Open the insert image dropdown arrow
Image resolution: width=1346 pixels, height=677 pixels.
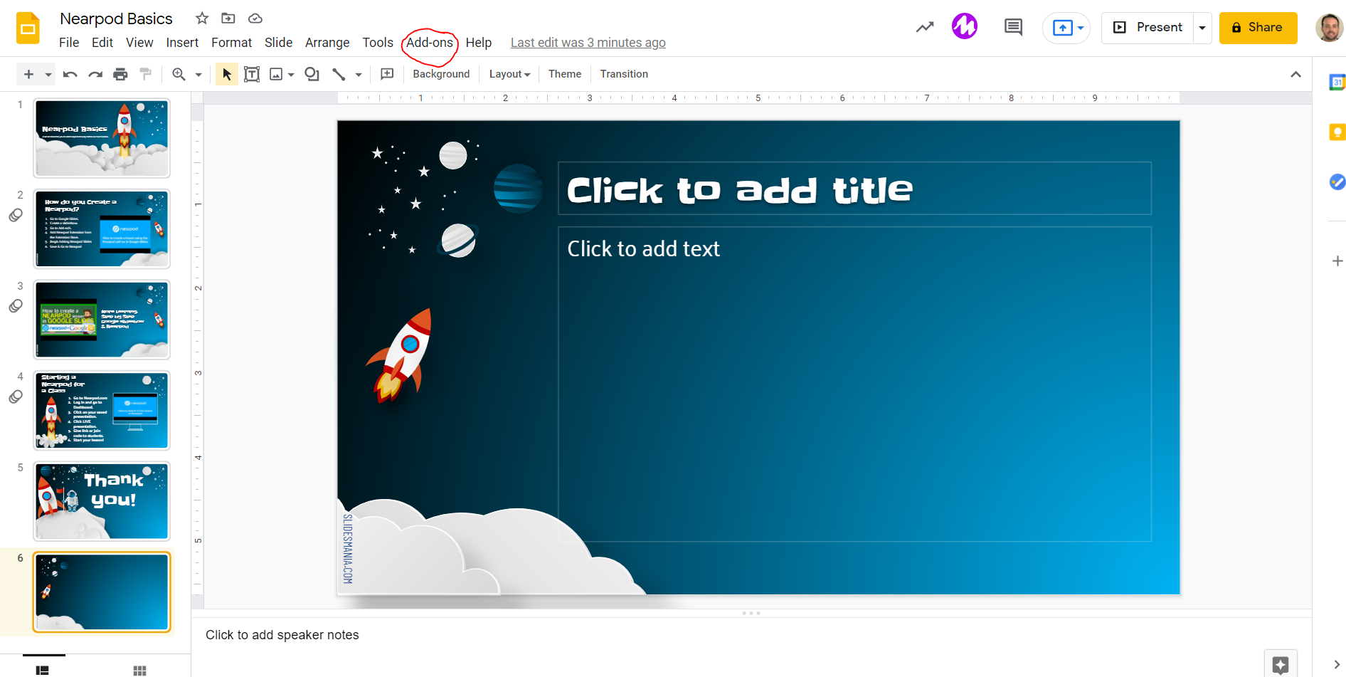point(291,74)
